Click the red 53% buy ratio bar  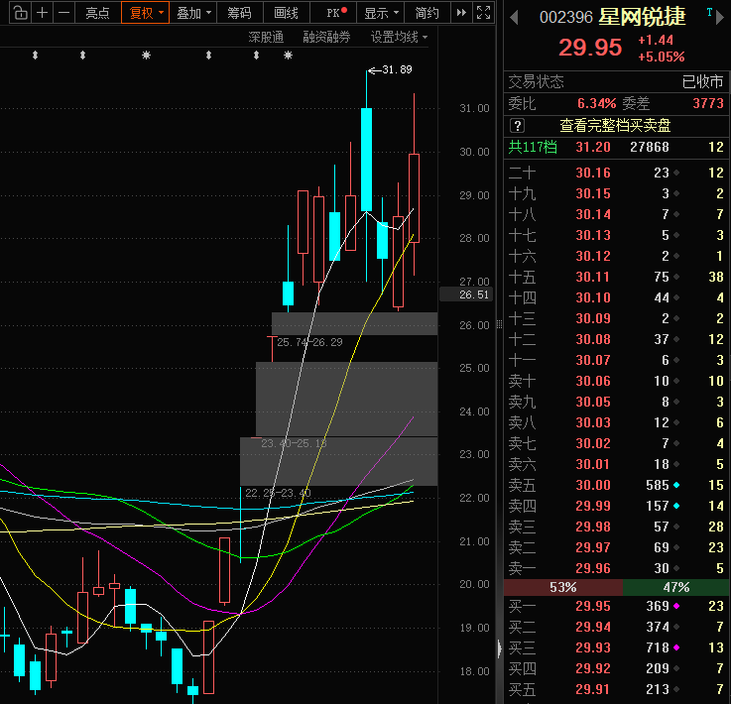tap(563, 587)
